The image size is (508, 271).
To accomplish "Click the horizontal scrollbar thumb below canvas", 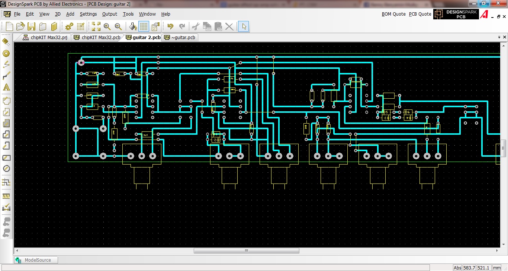I will [246, 251].
